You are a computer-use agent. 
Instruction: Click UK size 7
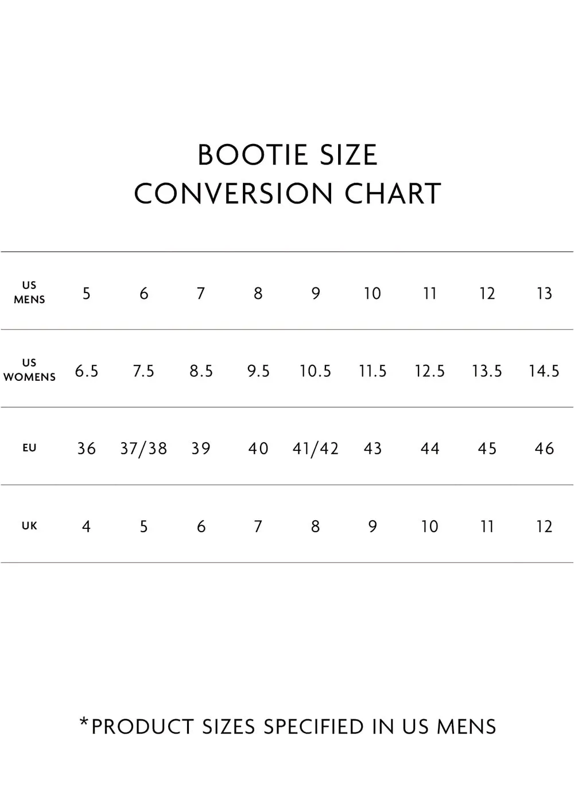click(258, 527)
